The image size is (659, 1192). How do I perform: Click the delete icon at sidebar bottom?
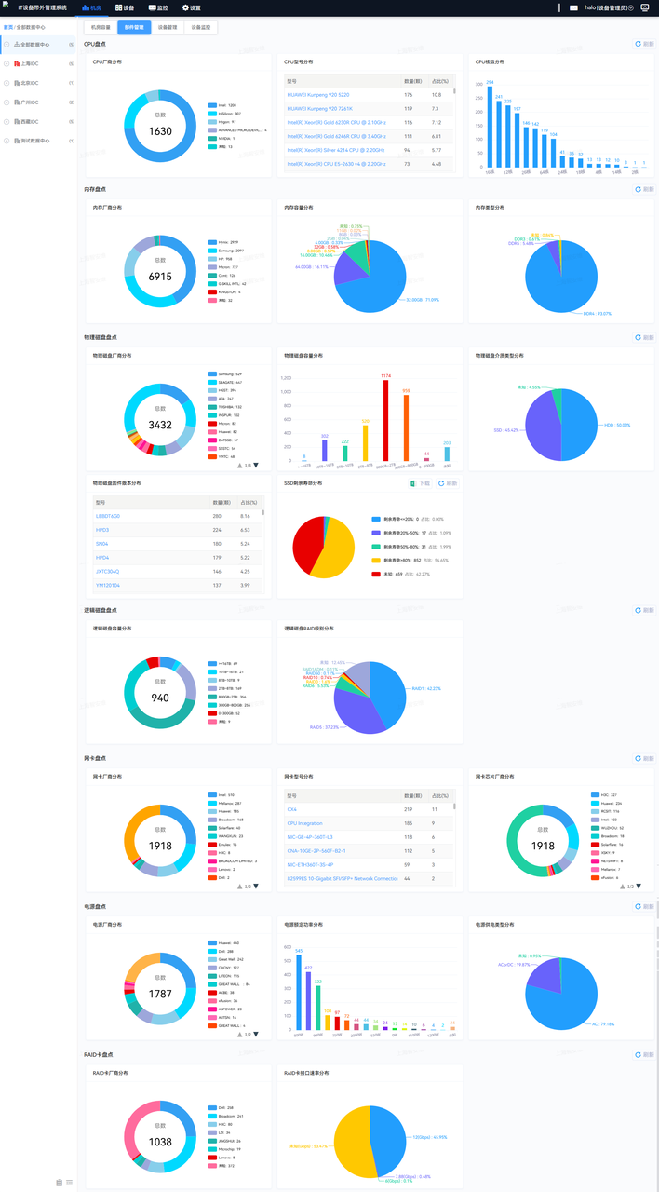[59, 1182]
